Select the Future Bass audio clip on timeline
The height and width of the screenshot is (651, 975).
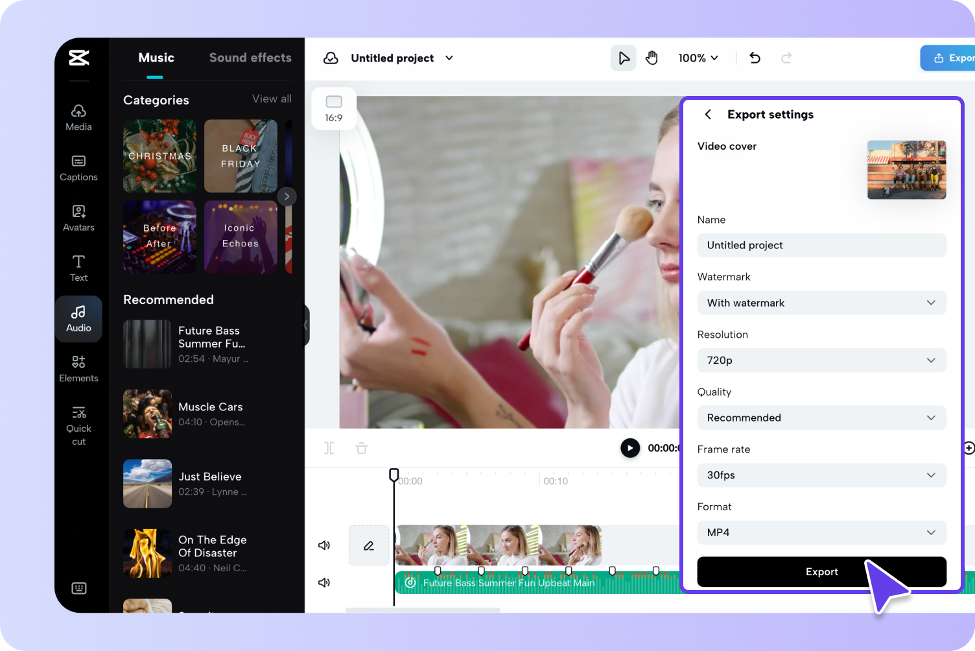[538, 583]
